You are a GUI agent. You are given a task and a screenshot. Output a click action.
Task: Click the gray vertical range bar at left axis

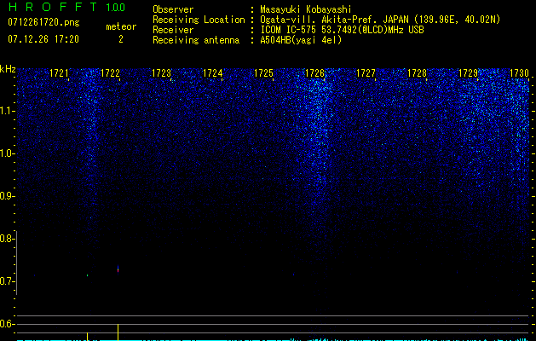[16, 263]
